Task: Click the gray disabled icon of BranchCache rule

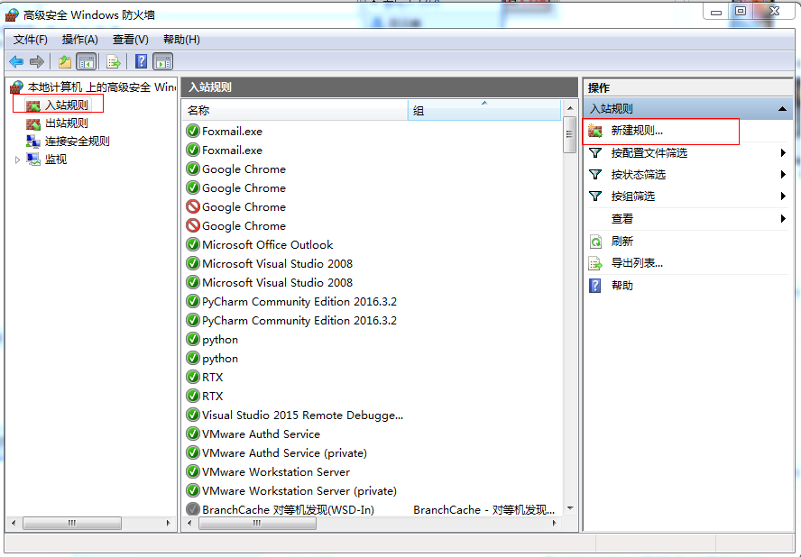Action: [193, 509]
